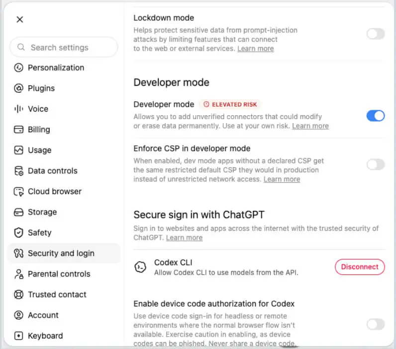Image resolution: width=396 pixels, height=349 pixels.
Task: Enable device code authorization for Codex
Action: [376, 324]
